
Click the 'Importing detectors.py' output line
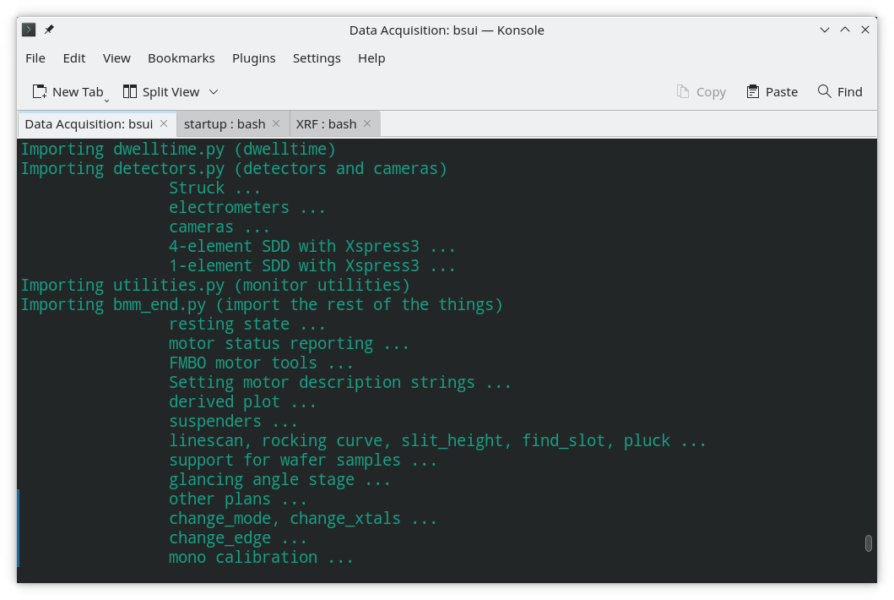234,169
